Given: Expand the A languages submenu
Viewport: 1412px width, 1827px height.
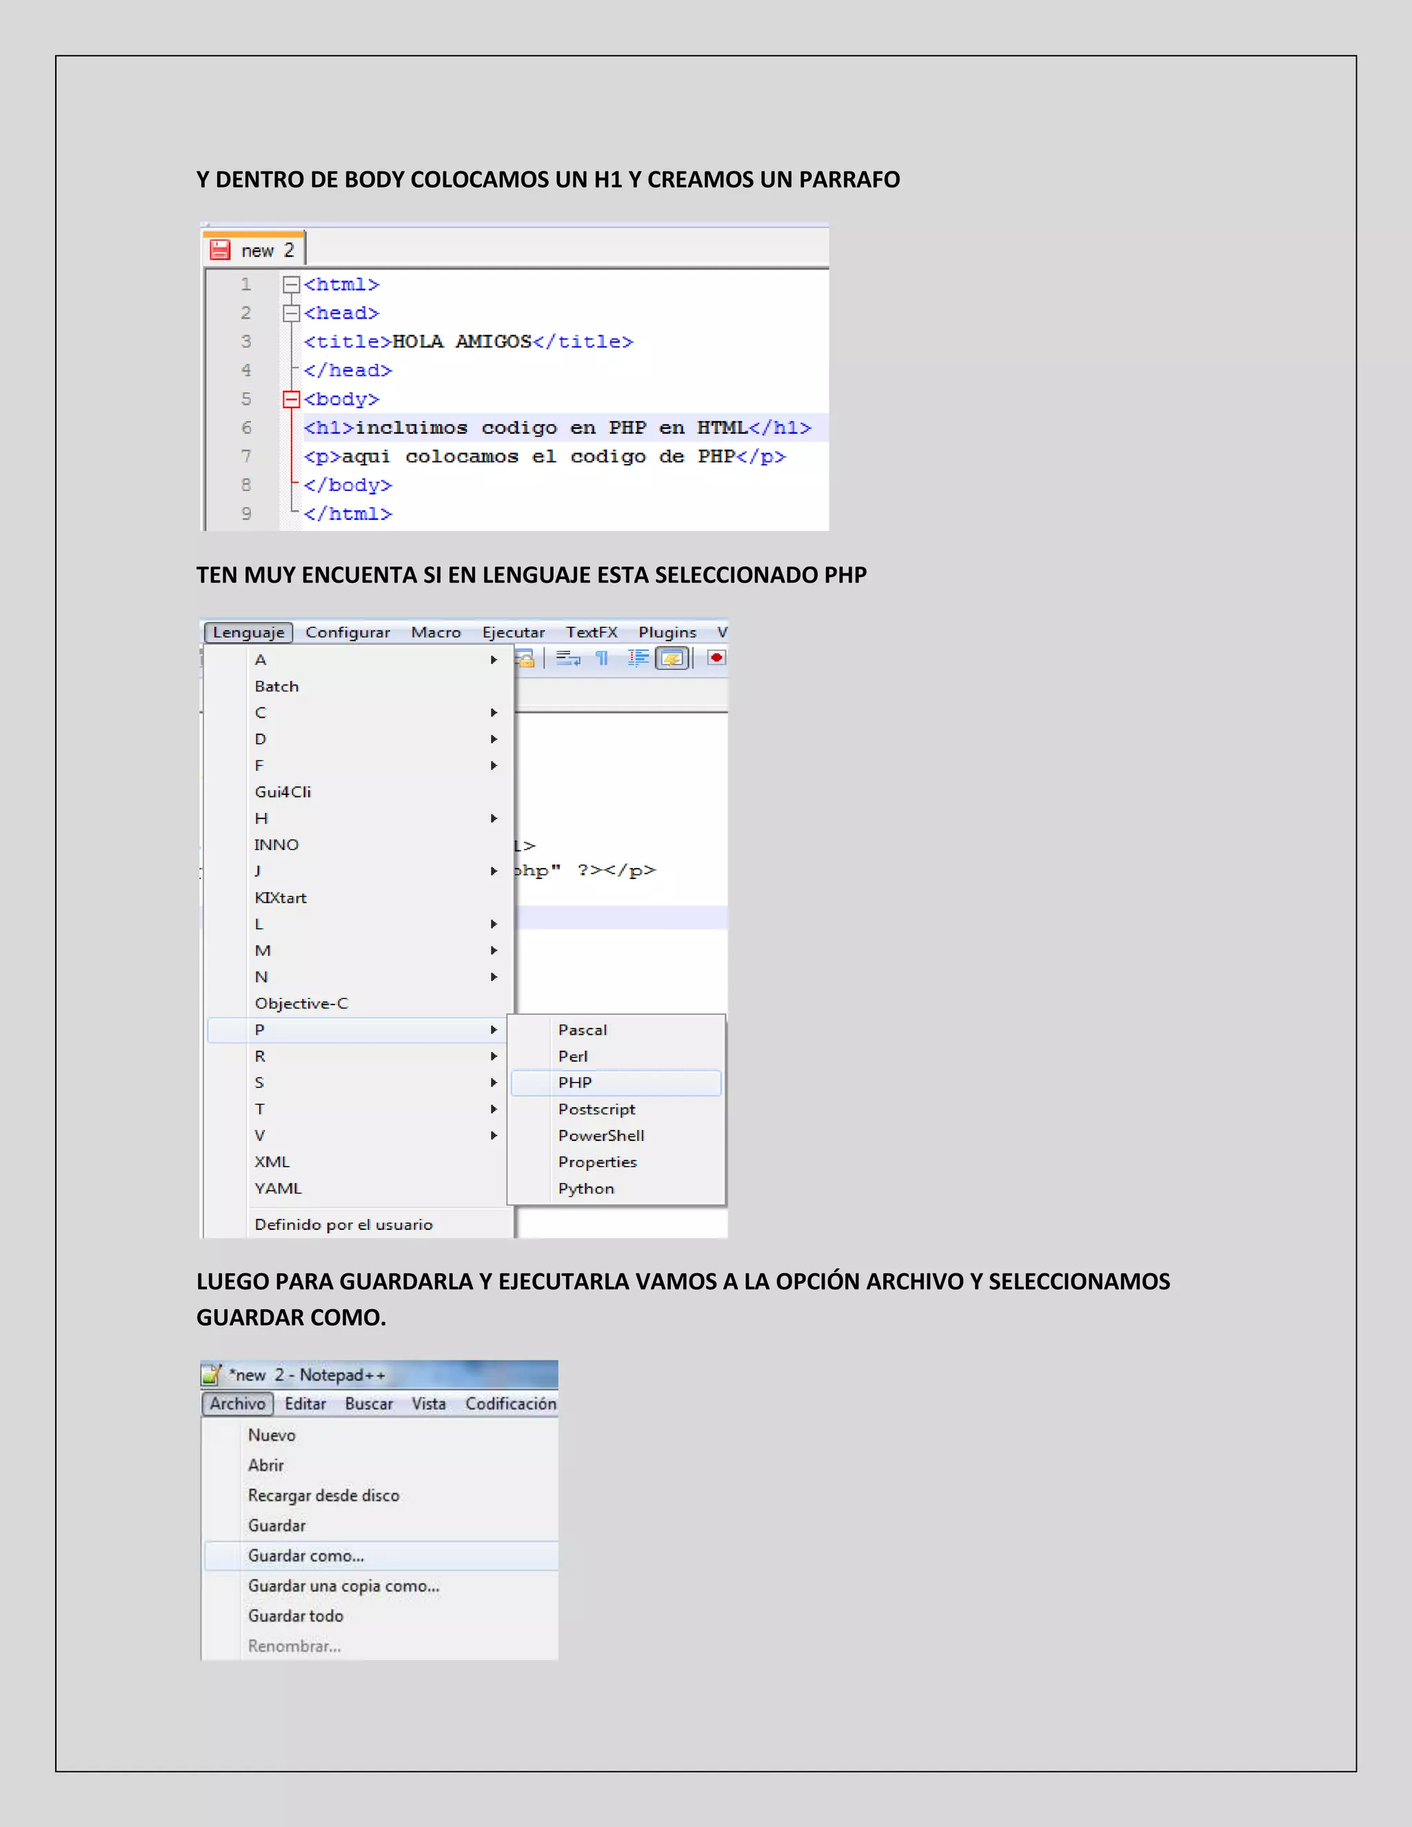Looking at the screenshot, I should click(359, 659).
